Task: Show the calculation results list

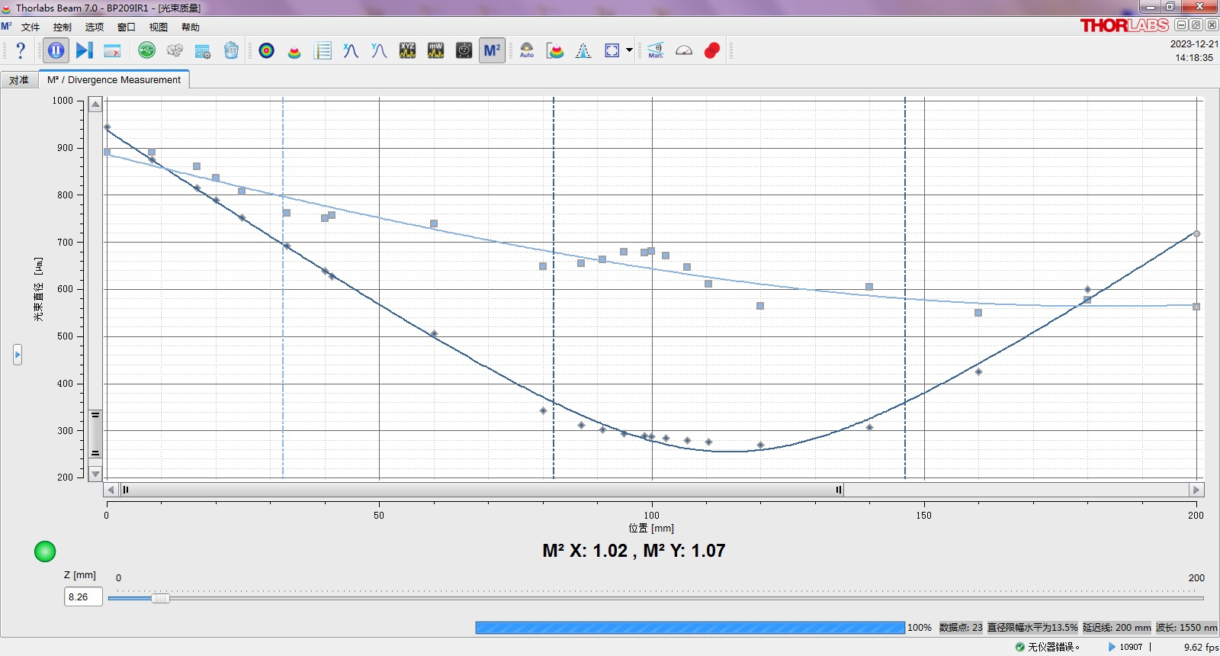Action: tap(323, 50)
